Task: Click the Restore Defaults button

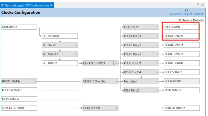Action: tap(191, 20)
